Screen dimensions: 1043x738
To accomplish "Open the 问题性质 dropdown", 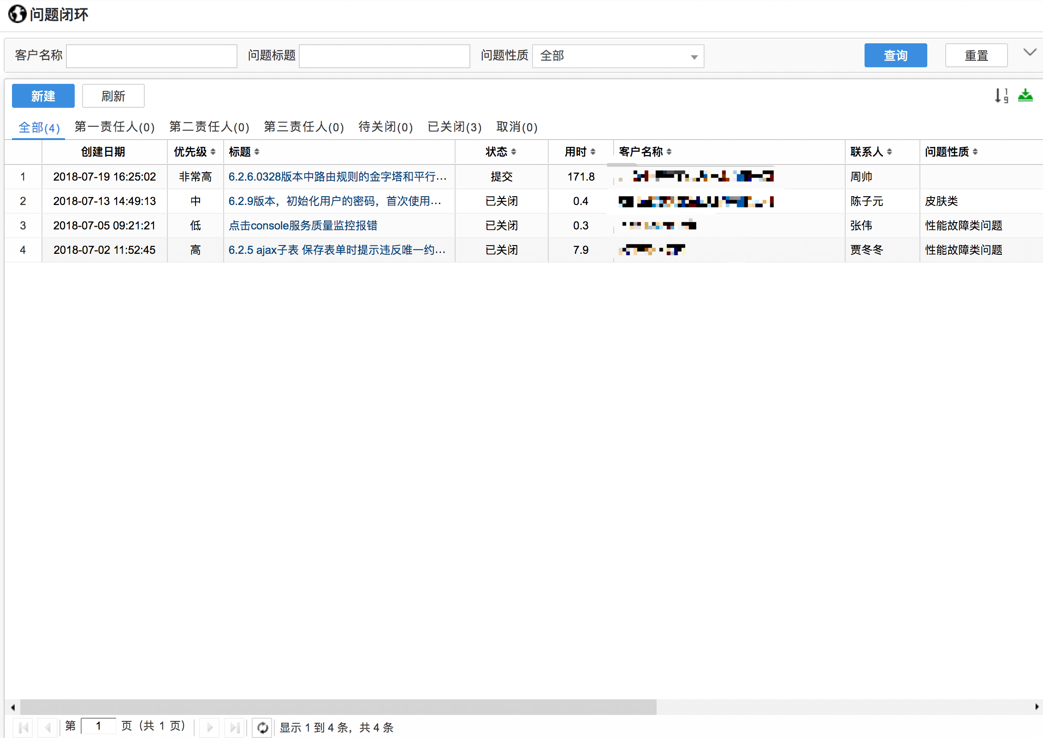I will coord(618,56).
